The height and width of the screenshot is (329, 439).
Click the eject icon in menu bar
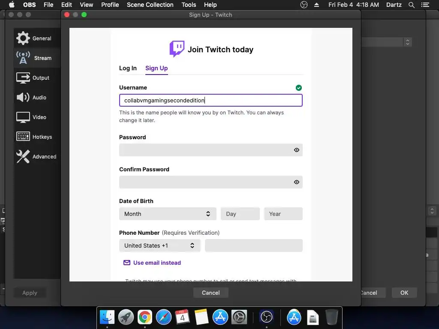317,5
